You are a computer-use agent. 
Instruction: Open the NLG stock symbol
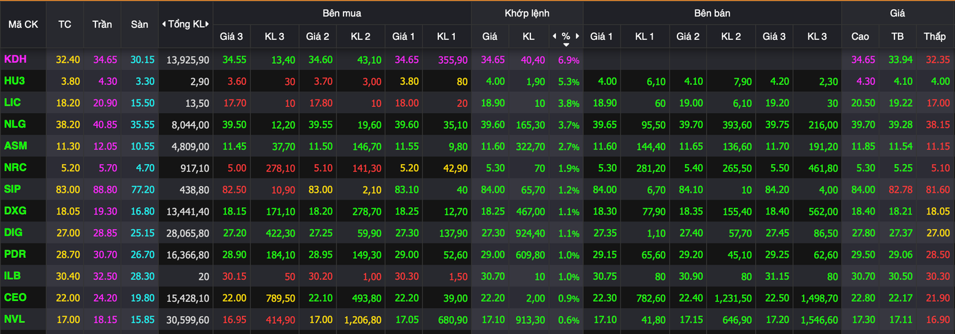coord(15,125)
